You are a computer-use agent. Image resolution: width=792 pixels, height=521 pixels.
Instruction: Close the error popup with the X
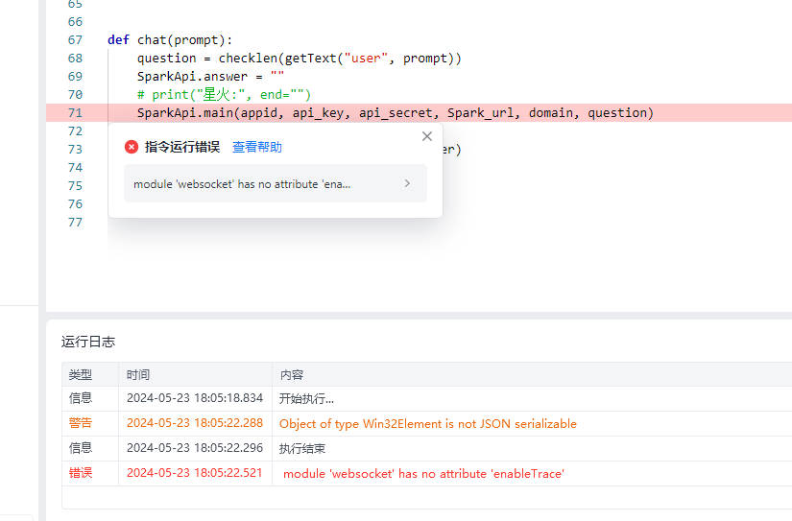427,137
